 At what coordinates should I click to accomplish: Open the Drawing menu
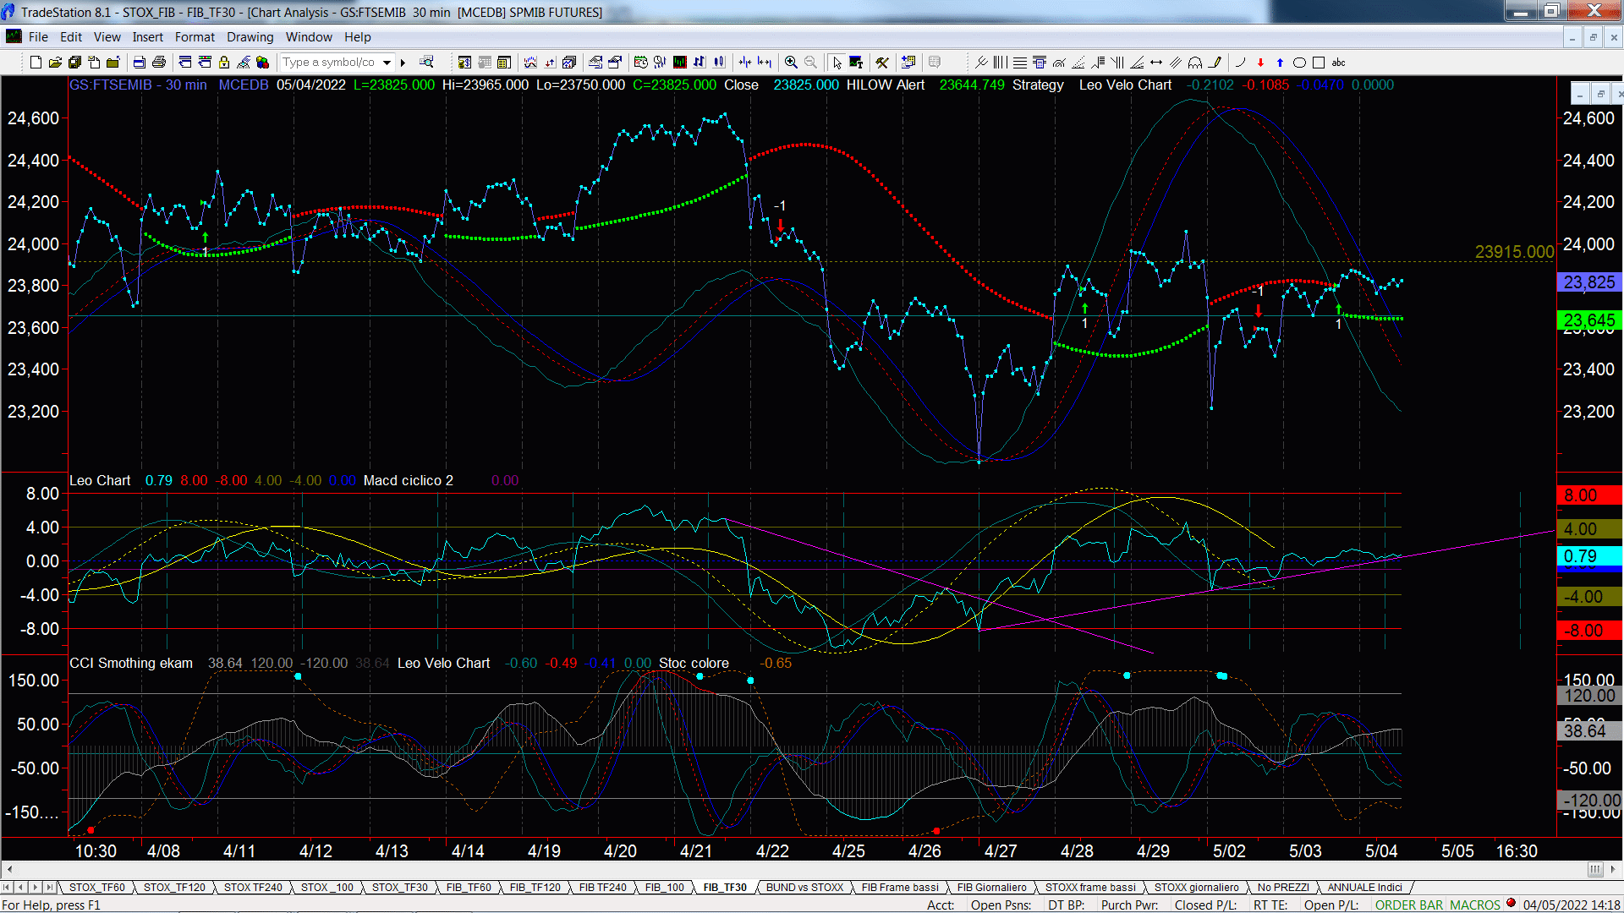tap(250, 37)
